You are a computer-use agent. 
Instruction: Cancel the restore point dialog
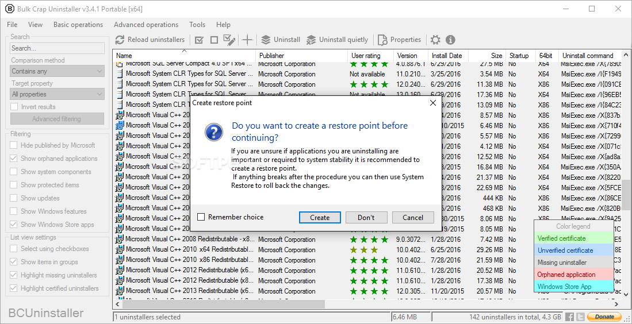pyautogui.click(x=413, y=217)
